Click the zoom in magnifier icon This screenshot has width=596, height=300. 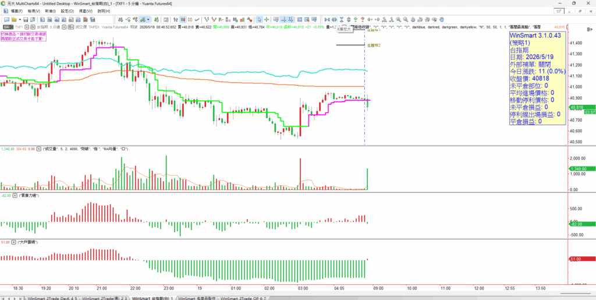398,19
